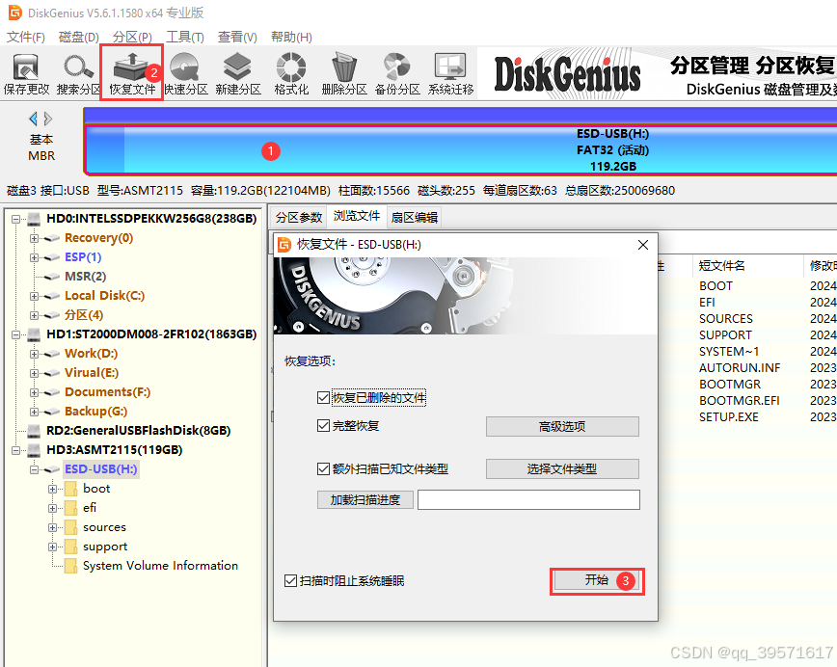Switch to the 分区参数 tab

coord(299,217)
